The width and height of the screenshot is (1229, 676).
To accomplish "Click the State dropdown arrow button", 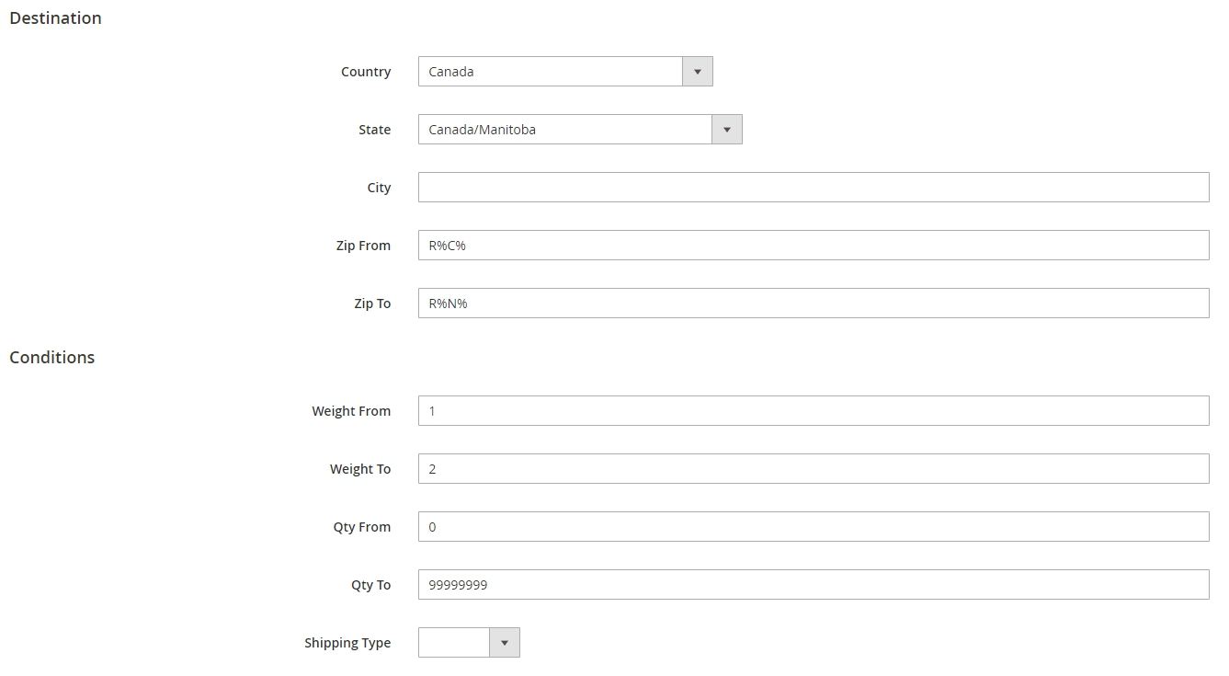I will pos(726,130).
